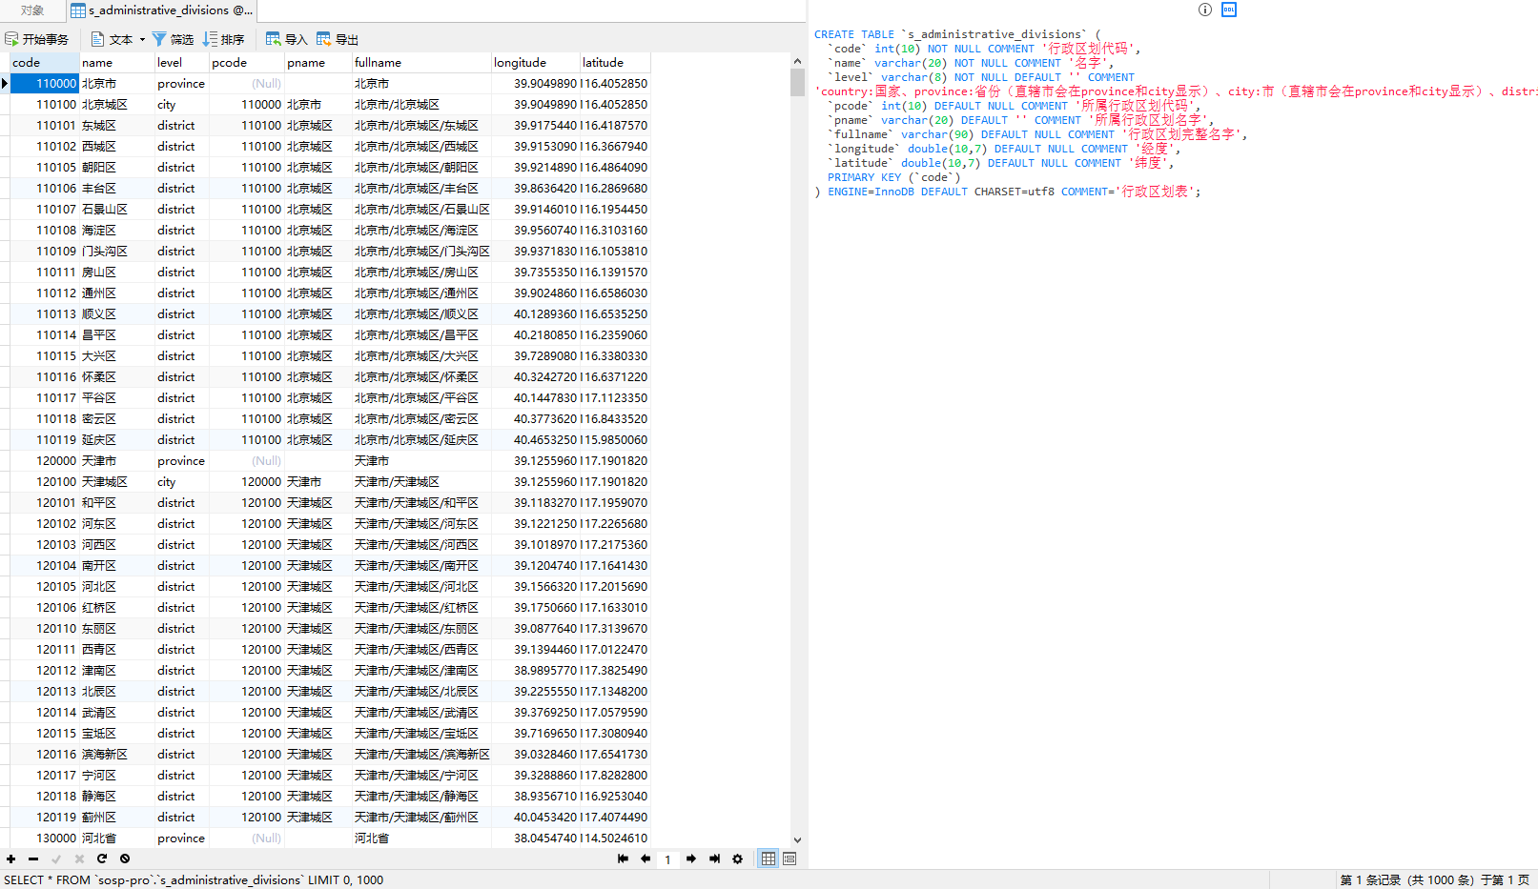Click the Null pcode cell in 北京市 row

(x=246, y=84)
